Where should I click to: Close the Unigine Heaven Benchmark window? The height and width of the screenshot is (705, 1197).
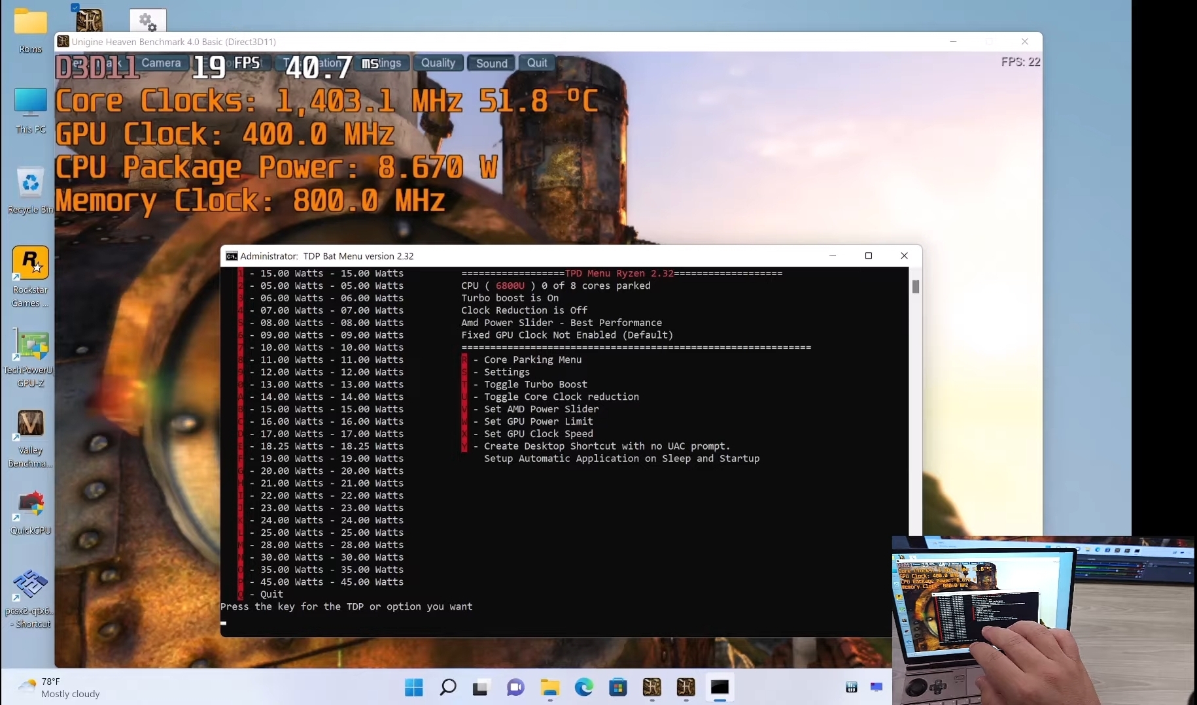[x=1025, y=41]
